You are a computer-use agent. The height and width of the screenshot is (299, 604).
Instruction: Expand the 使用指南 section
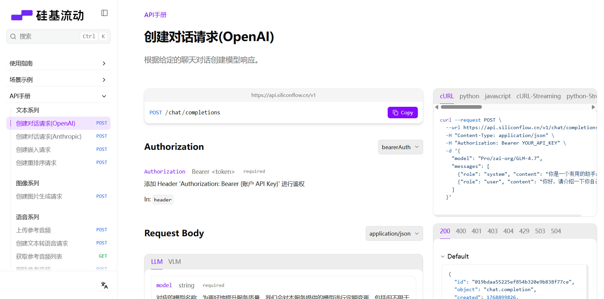coord(58,63)
